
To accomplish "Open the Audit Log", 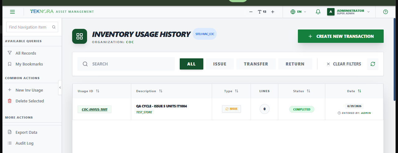I will coord(25,143).
